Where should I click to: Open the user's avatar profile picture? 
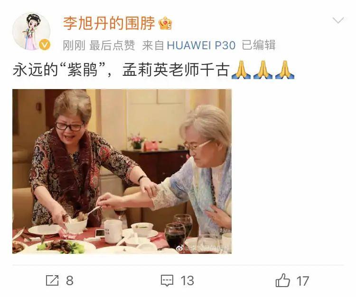(31, 31)
